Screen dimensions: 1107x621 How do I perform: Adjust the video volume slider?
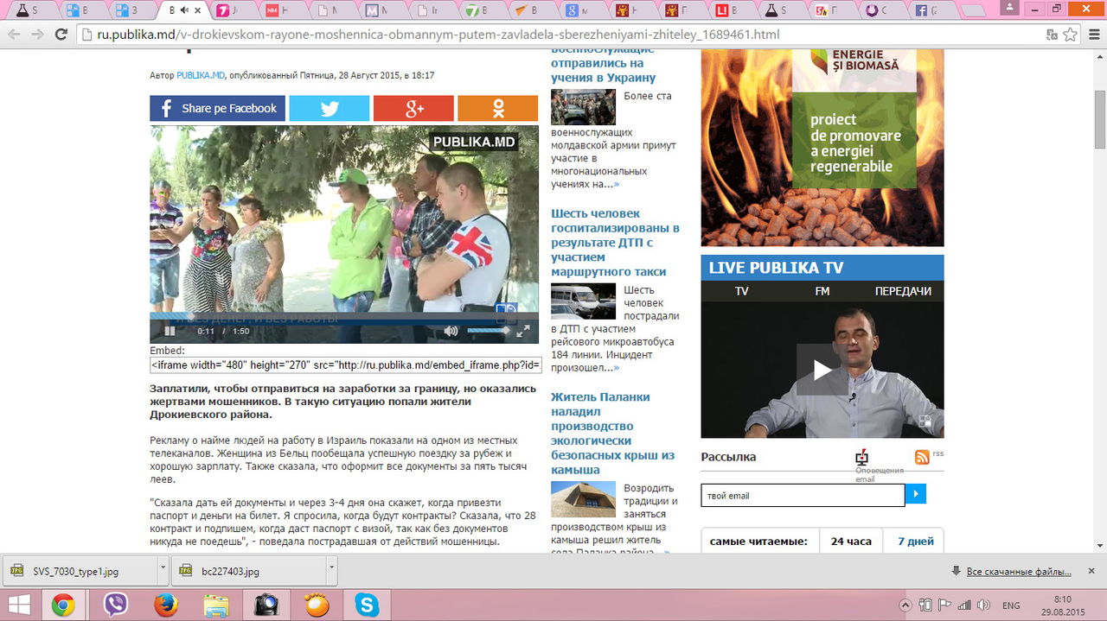[490, 331]
